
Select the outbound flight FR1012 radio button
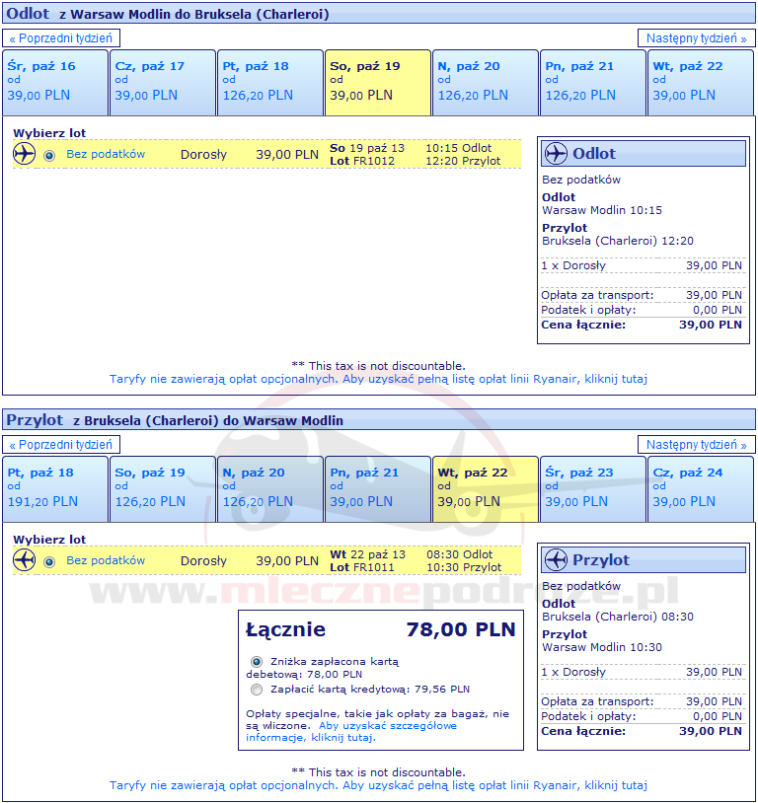coord(49,155)
